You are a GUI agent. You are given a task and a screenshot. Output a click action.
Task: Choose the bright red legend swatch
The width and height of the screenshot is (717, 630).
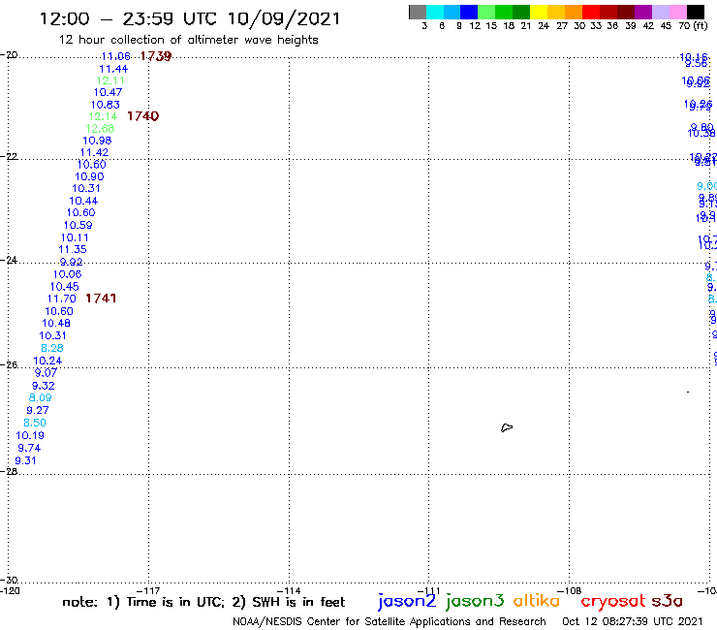click(x=591, y=12)
